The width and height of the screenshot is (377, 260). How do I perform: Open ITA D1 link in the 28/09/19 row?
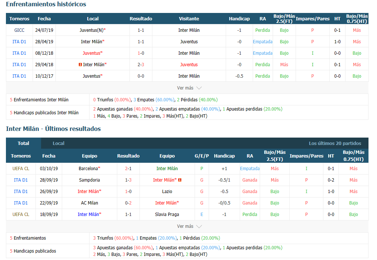click(x=21, y=180)
